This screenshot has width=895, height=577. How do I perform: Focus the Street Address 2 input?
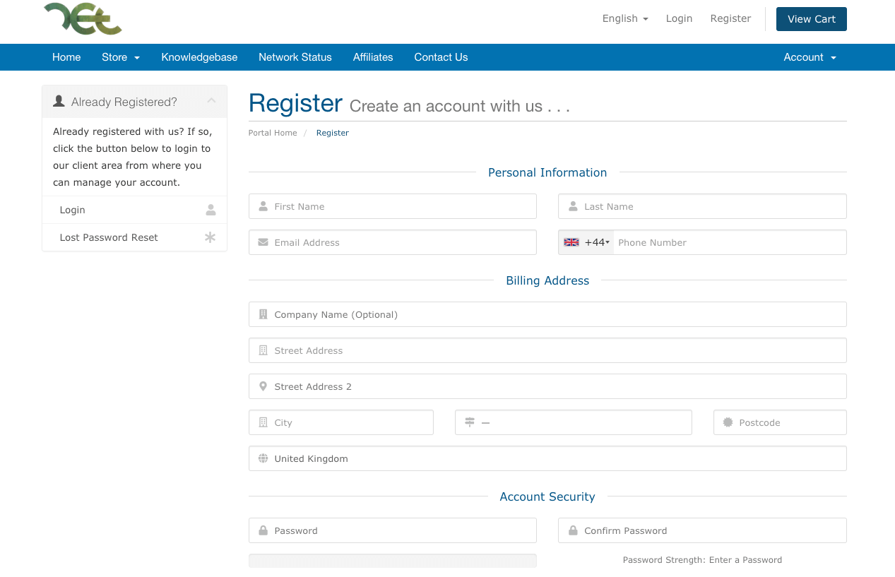point(547,386)
